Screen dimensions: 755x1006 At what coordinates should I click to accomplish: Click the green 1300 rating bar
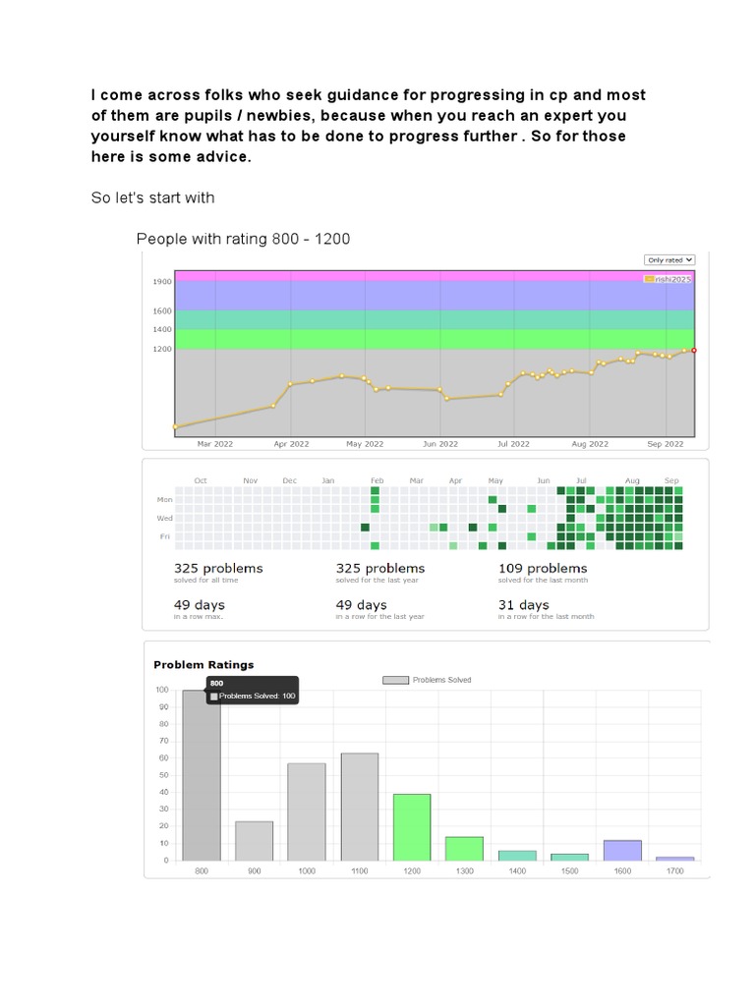point(464,849)
